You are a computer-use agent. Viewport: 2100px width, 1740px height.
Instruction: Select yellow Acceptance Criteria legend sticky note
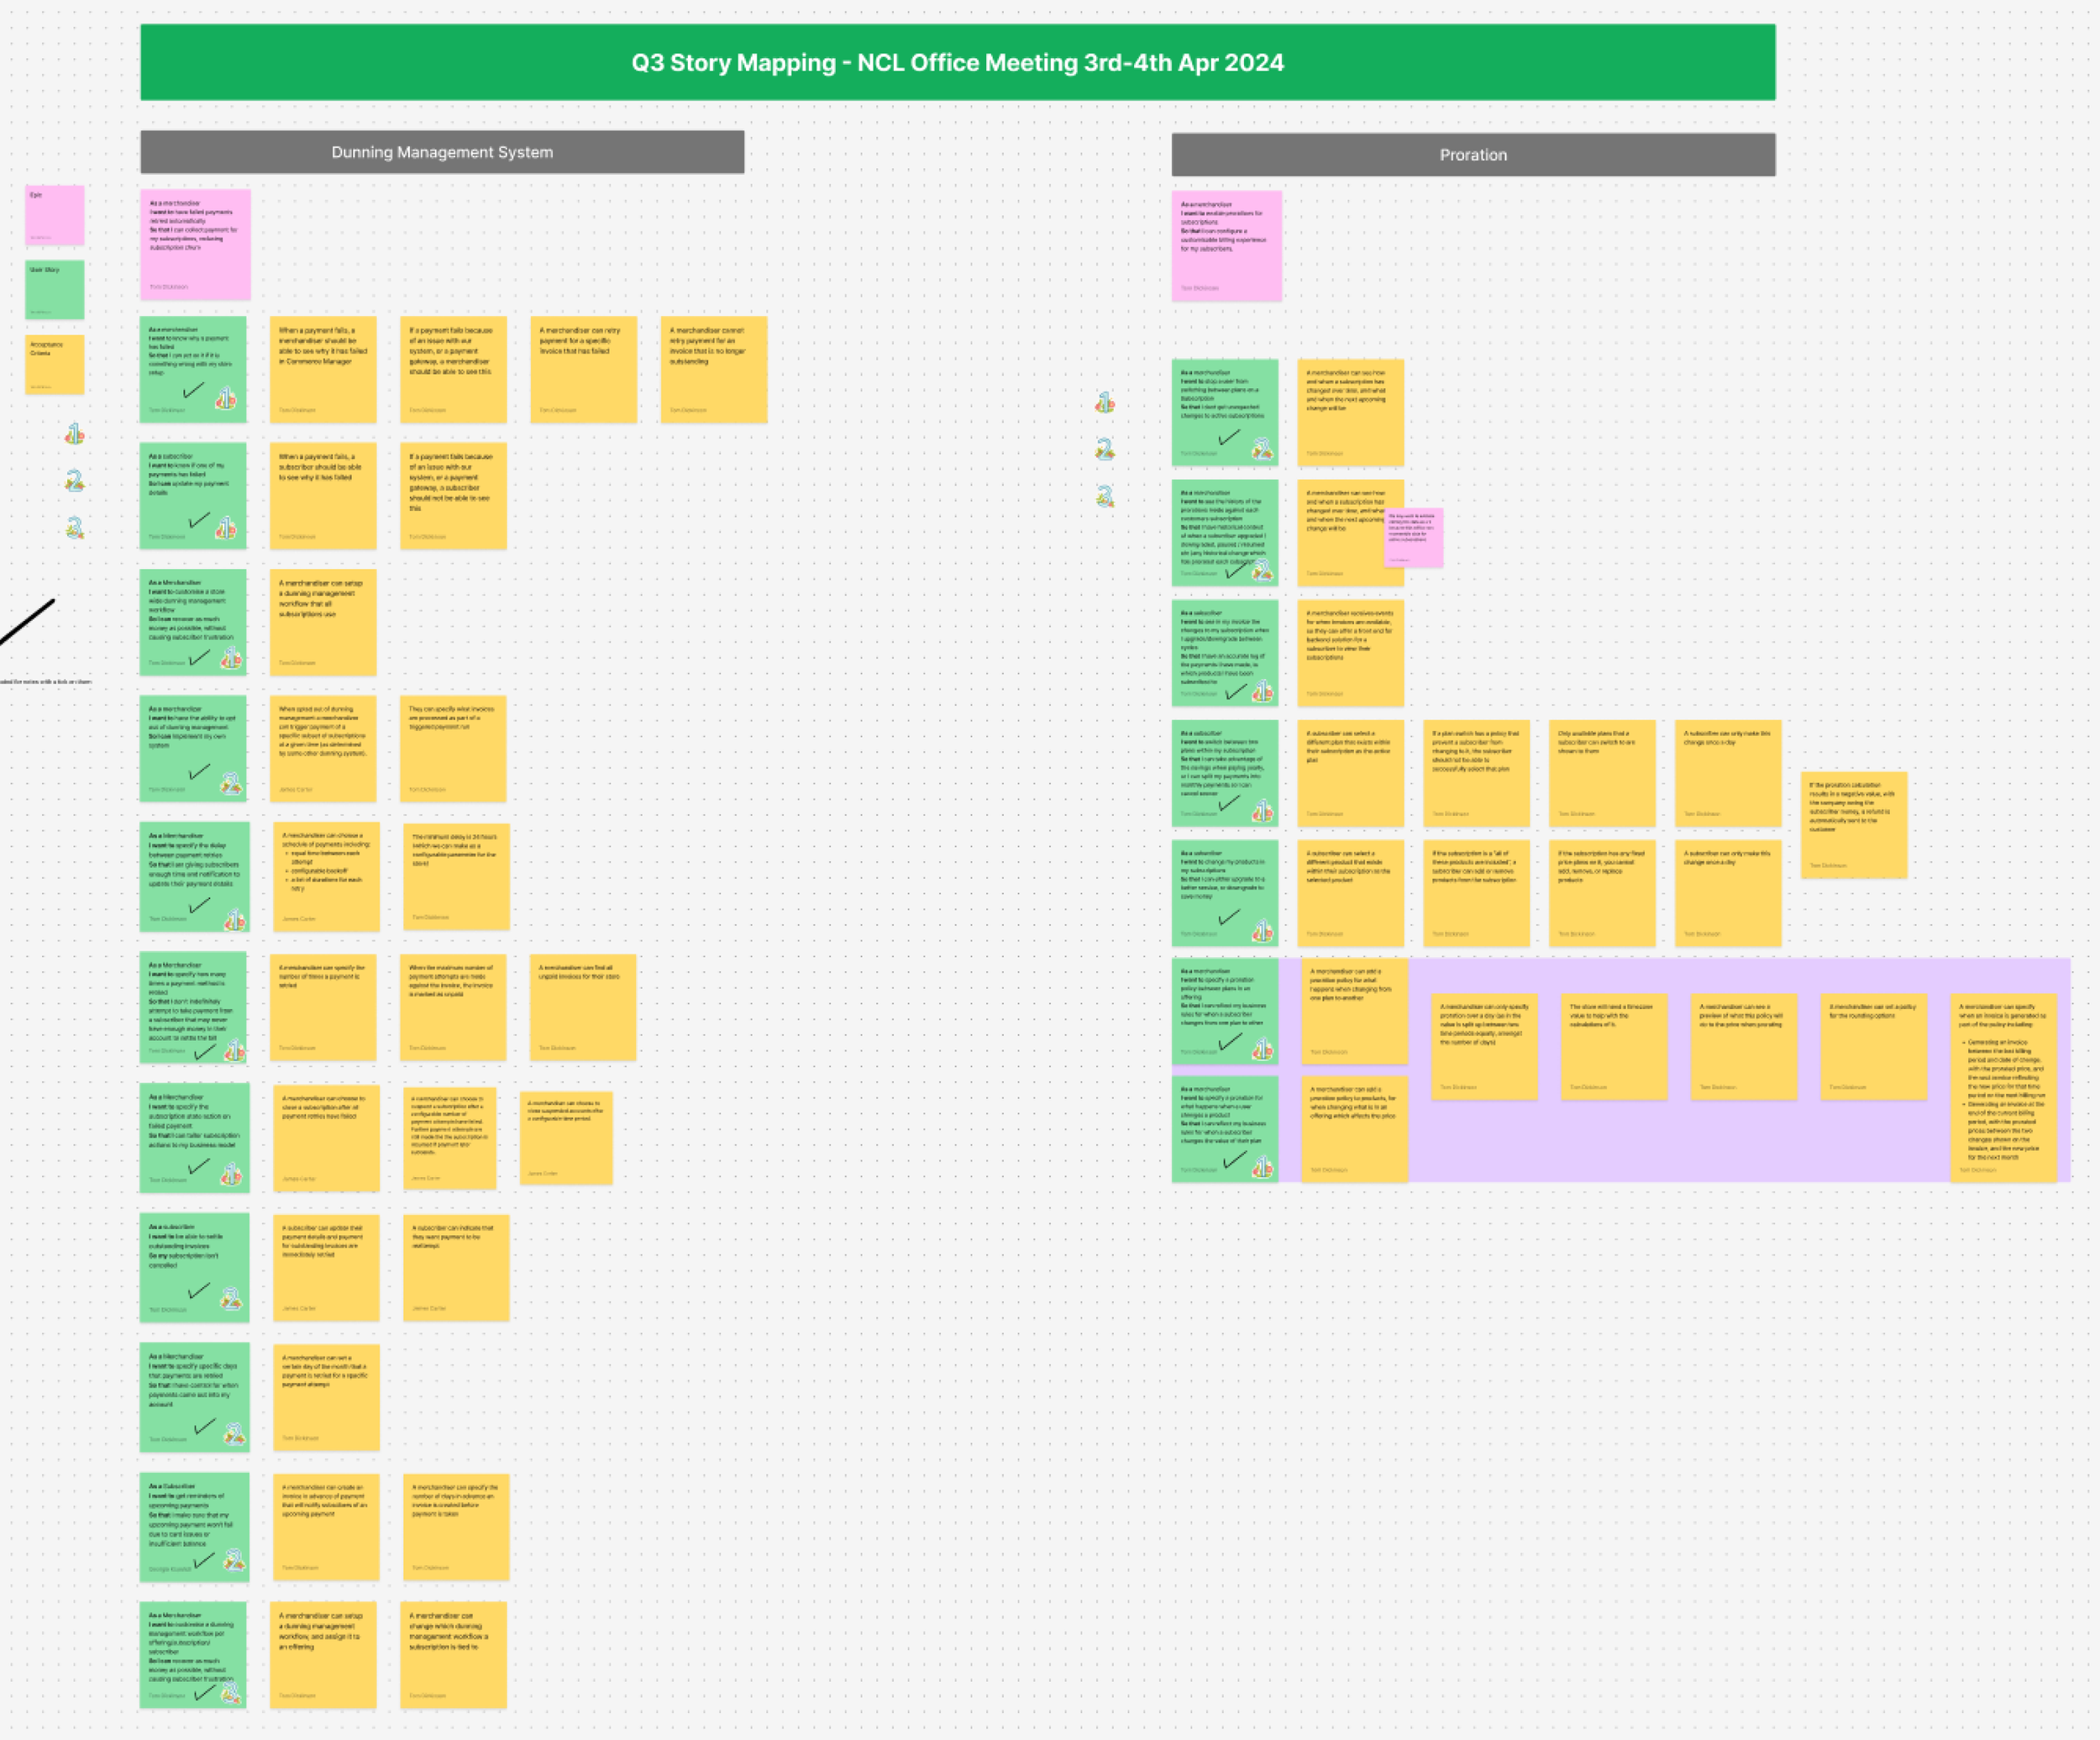[54, 364]
